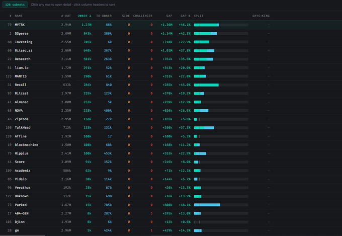Click 1.27M owner value for MVTRX
342x236 pixels.
pyautogui.click(x=87, y=25)
